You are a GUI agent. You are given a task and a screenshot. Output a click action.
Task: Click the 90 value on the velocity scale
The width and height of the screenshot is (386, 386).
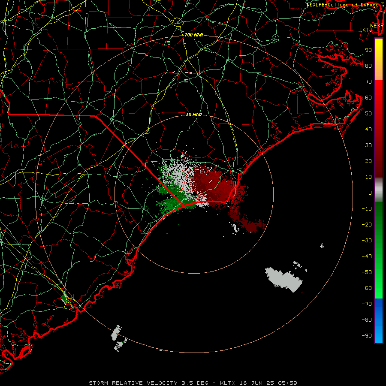pos(368,50)
